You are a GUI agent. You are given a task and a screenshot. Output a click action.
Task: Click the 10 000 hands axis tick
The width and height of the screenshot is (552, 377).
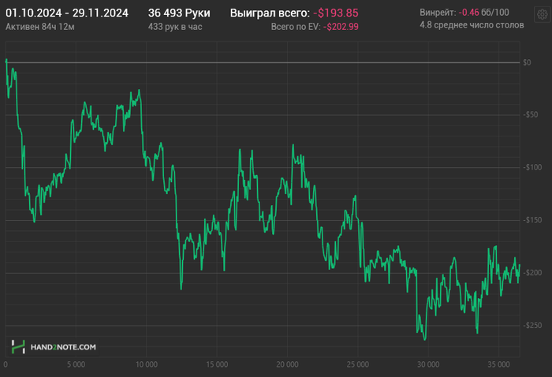pyautogui.click(x=146, y=365)
